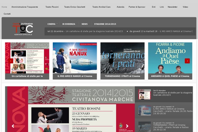Open the Contatti page

[7, 14]
